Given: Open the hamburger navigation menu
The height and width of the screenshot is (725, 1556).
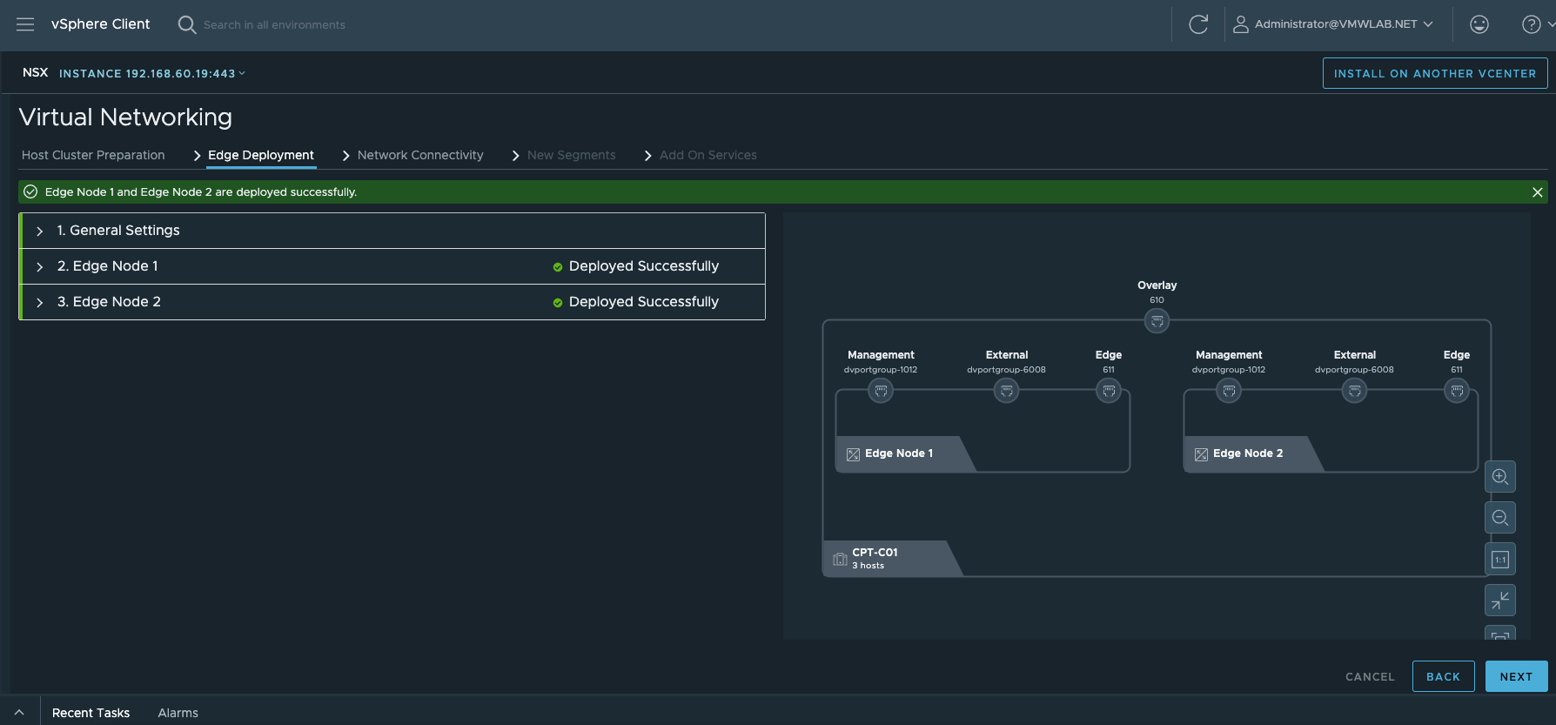Looking at the screenshot, I should tap(25, 24).
